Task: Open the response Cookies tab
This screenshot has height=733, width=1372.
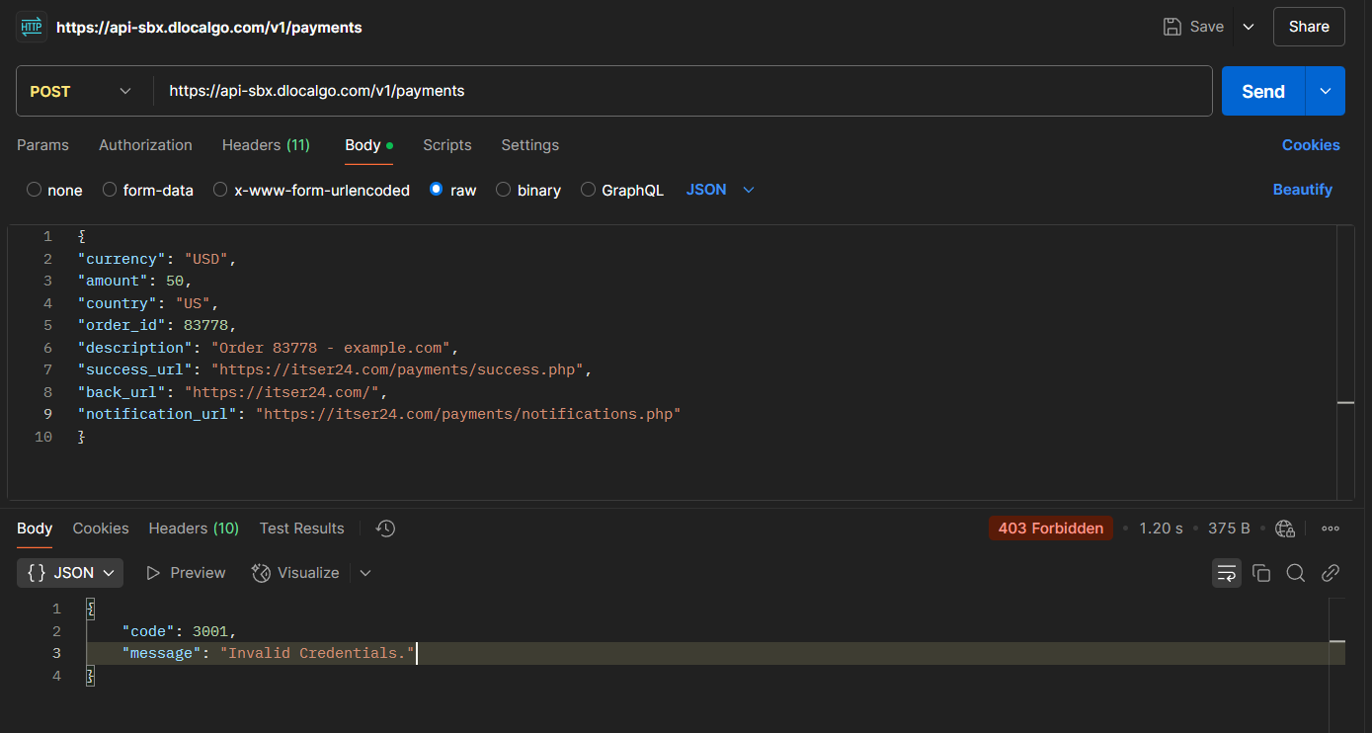Action: [101, 529]
